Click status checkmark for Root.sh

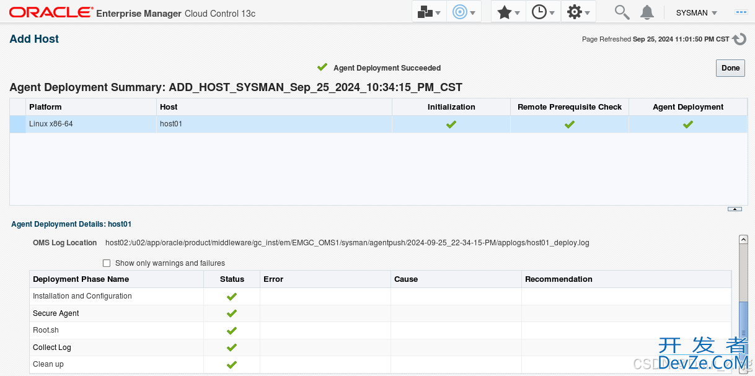point(232,331)
